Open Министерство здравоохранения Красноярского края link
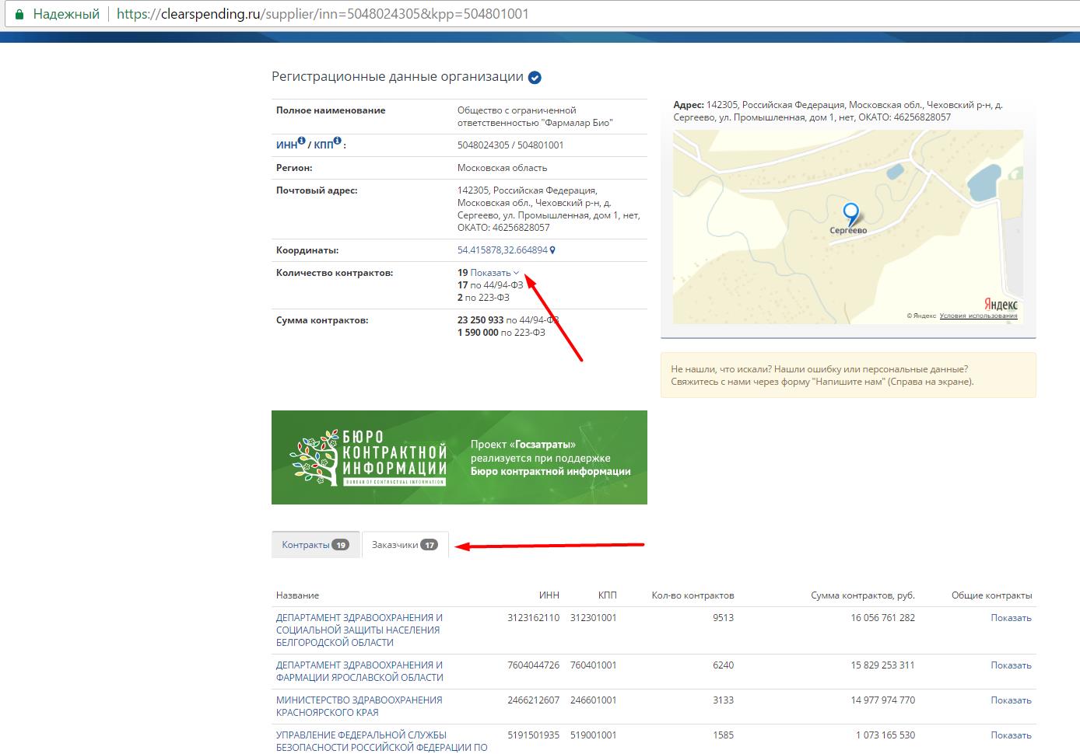 pos(359,706)
